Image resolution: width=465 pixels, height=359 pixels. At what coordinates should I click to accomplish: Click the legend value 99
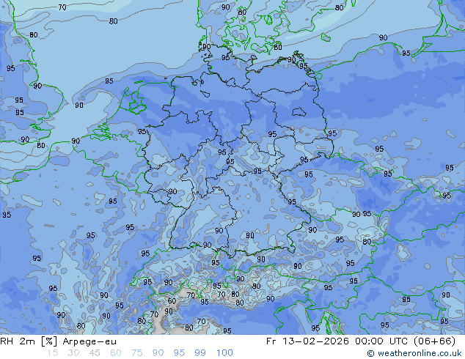200,353
